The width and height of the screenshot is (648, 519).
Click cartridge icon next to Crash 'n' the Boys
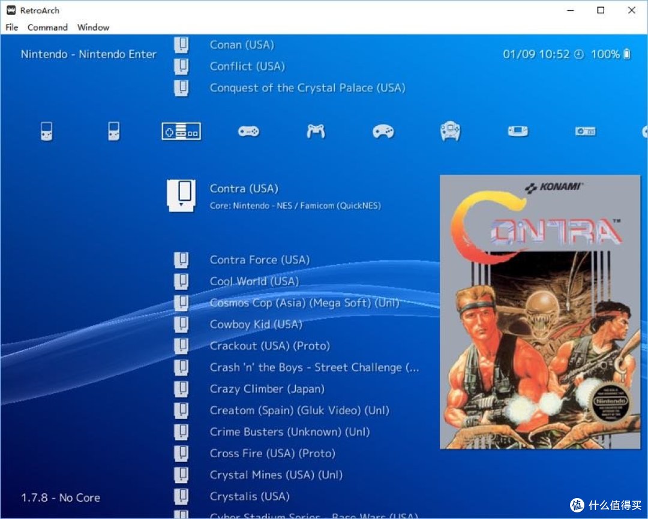(x=181, y=367)
